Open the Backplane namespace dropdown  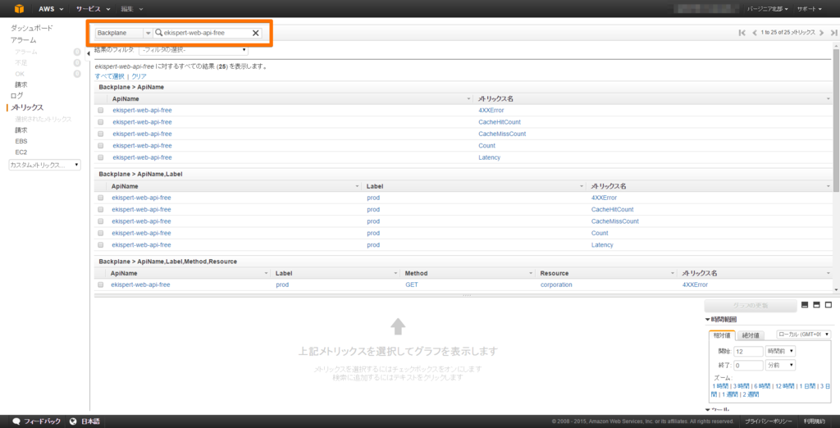(124, 34)
